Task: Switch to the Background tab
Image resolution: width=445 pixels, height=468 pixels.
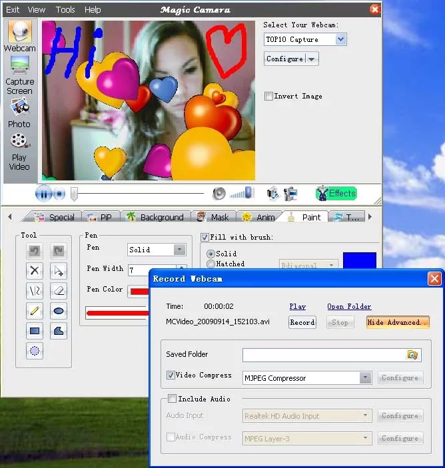Action: [x=155, y=217]
